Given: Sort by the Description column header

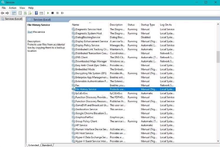Looking at the screenshot, I should (116, 25).
